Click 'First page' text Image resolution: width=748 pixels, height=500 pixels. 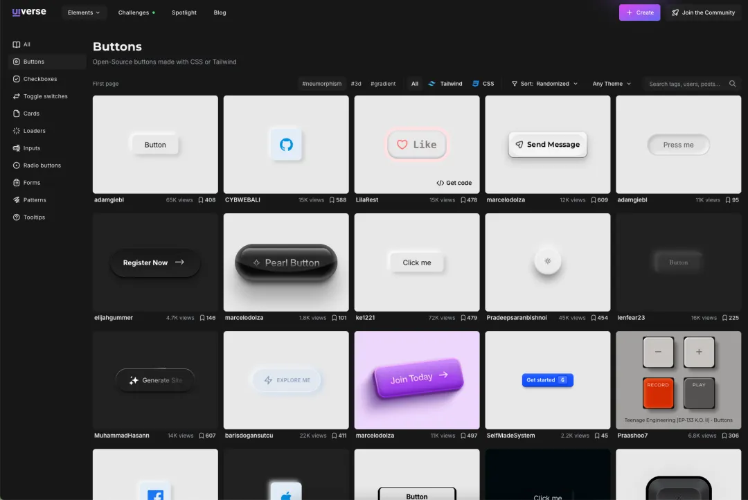(105, 84)
